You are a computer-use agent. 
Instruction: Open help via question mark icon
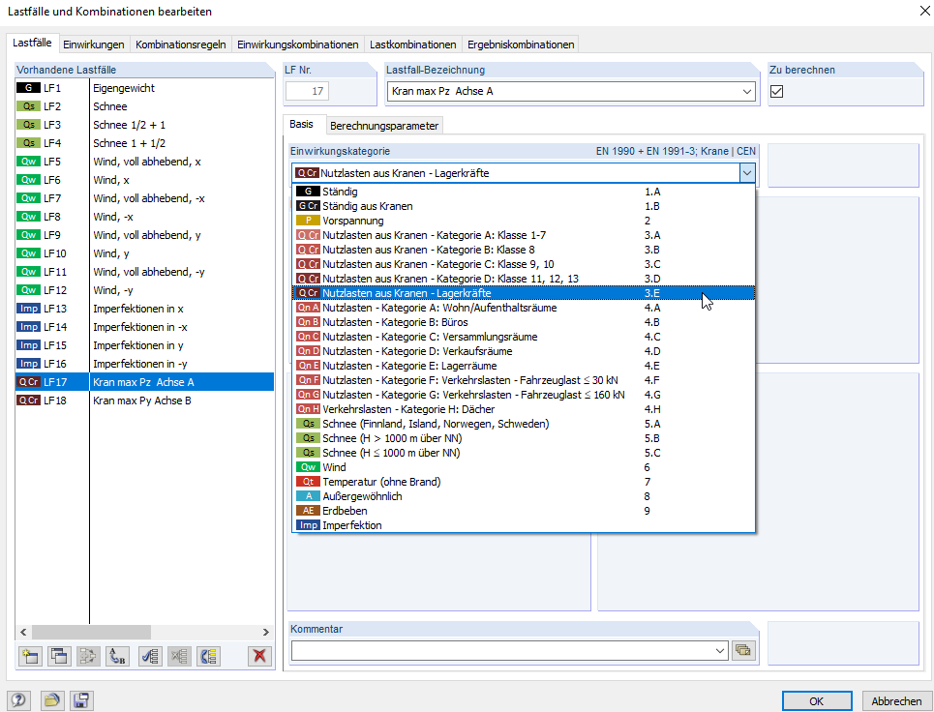tap(18, 700)
